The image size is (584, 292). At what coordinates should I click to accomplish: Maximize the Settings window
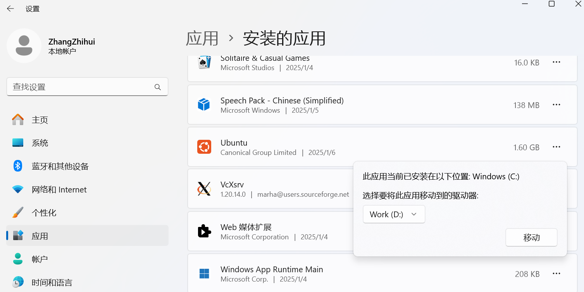tap(551, 4)
